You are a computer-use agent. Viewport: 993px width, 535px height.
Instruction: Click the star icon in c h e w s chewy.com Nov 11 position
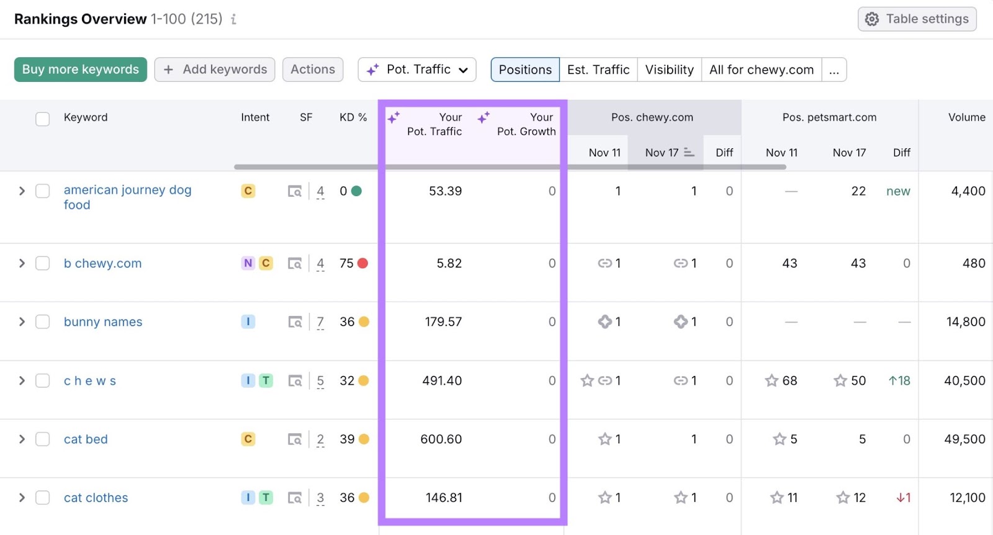(x=587, y=380)
